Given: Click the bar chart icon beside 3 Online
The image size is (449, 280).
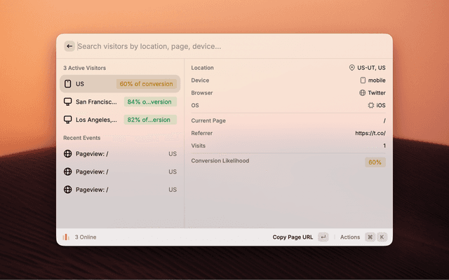Looking at the screenshot, I should [67, 237].
